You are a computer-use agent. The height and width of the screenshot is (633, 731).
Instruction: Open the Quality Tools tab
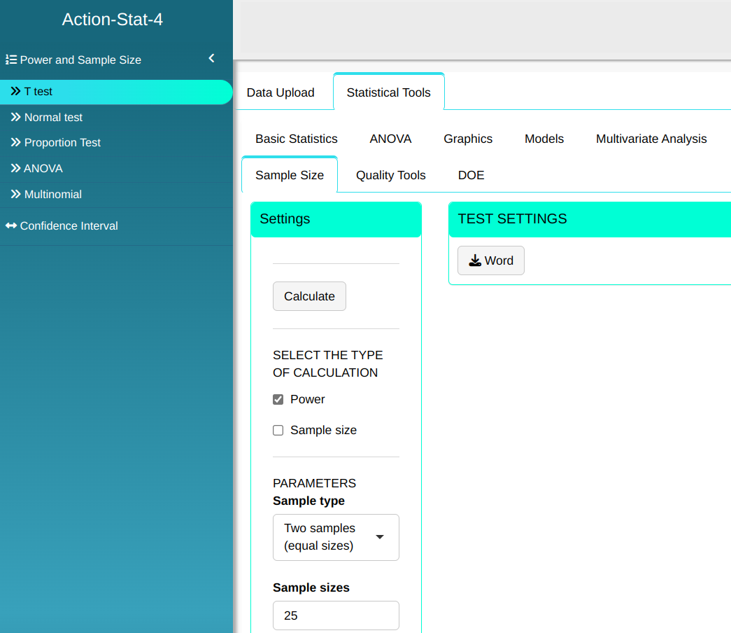pyautogui.click(x=390, y=175)
